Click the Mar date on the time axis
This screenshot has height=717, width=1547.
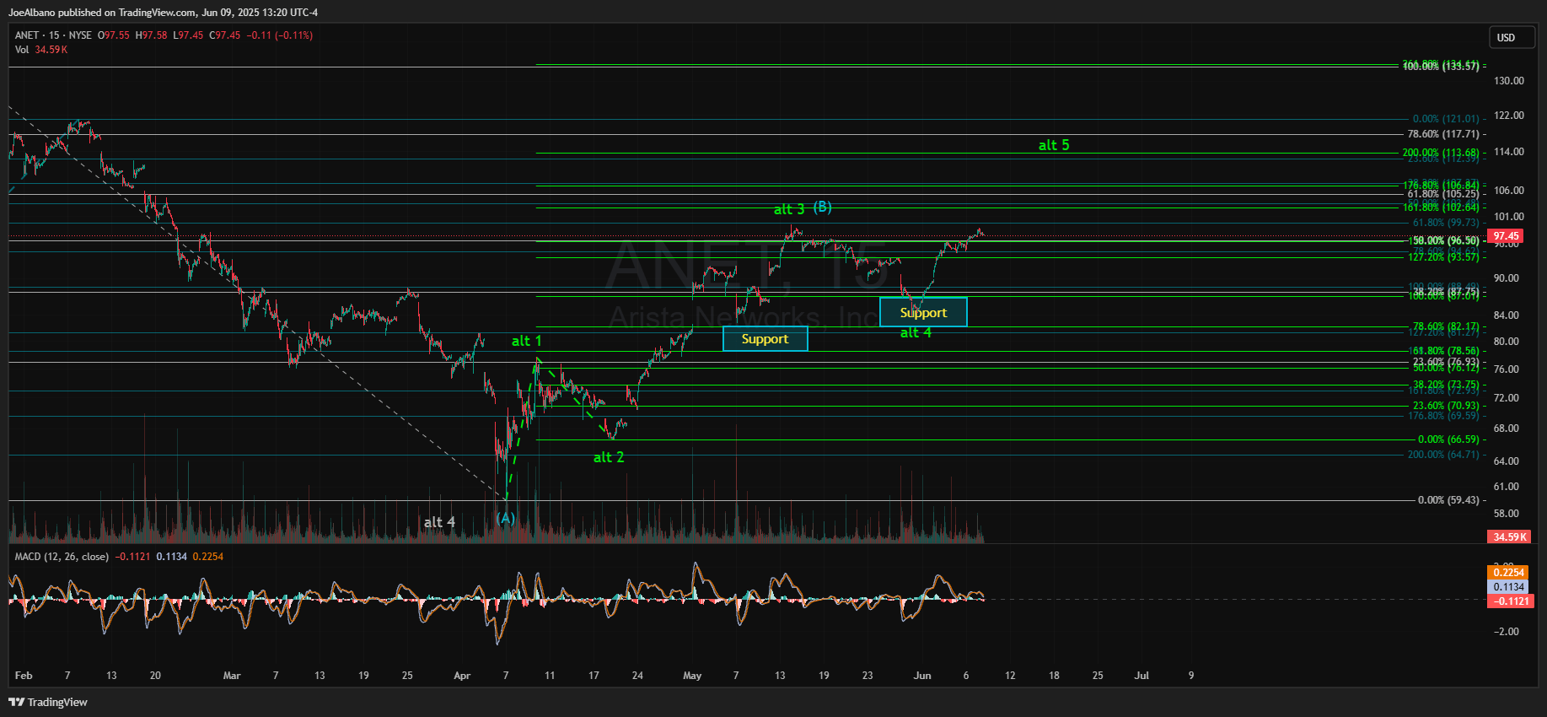point(232,676)
